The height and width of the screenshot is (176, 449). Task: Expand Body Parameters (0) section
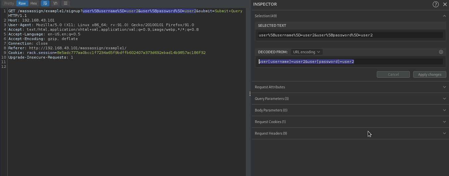pos(350,110)
